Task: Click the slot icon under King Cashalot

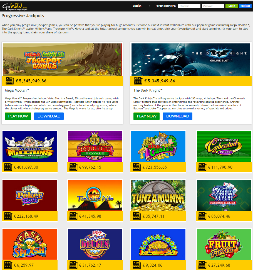Action: click(x=137, y=167)
